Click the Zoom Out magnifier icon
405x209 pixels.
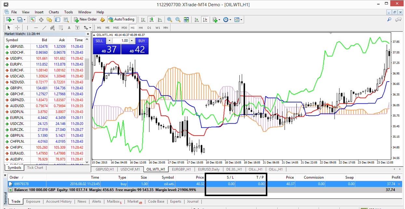pos(178,20)
